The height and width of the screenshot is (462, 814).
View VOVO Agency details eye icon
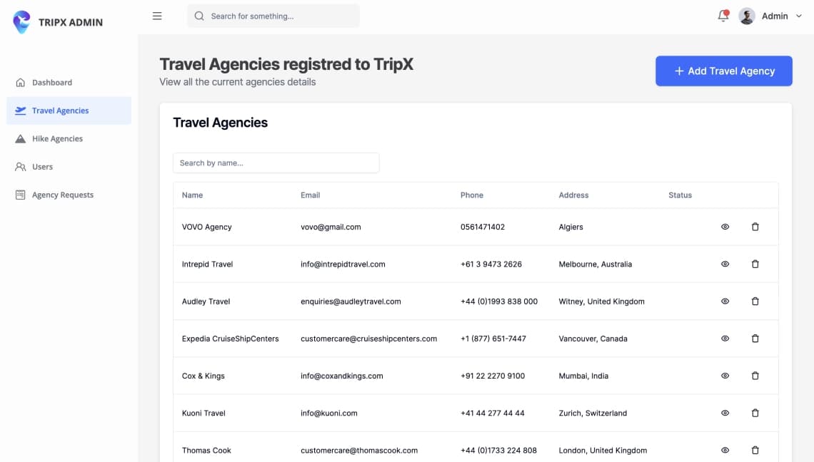click(x=725, y=227)
